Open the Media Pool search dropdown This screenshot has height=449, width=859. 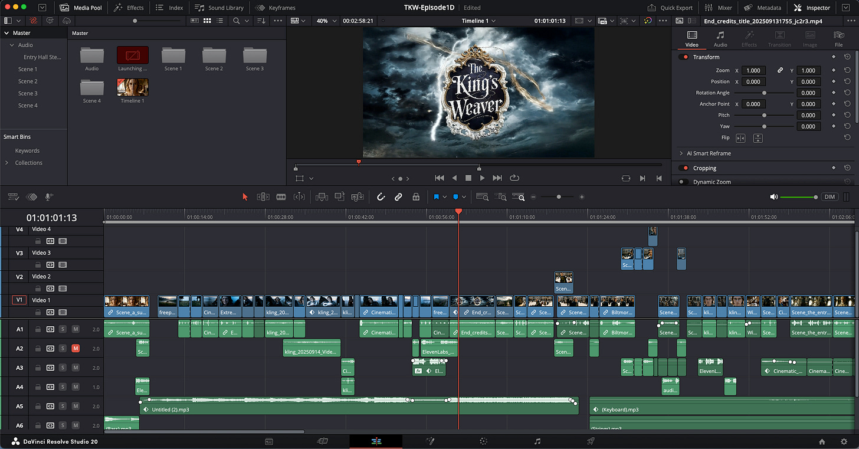[x=246, y=21]
